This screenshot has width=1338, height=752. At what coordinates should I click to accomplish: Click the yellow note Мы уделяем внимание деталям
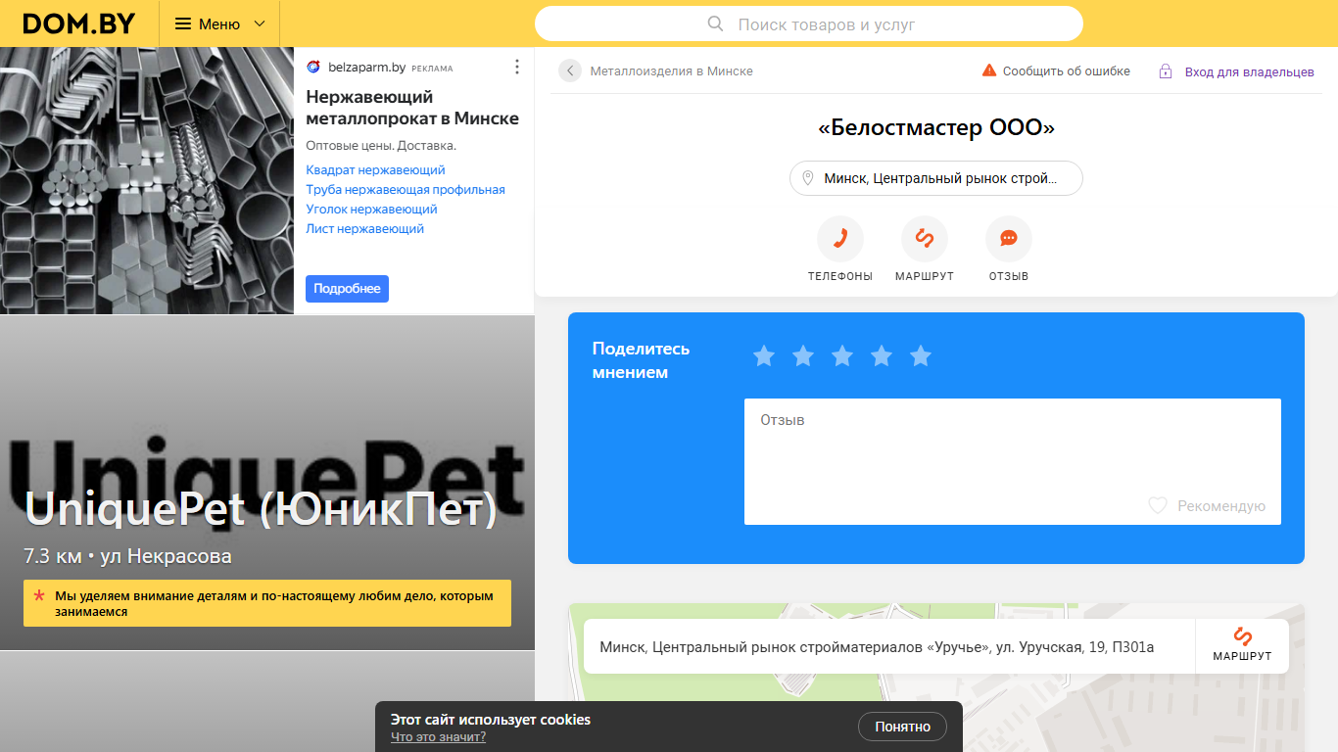click(x=267, y=603)
